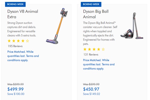Viewport: 150px width, 100px height.
Task: Click the second star of Big Ball rating
Action: point(89,49)
